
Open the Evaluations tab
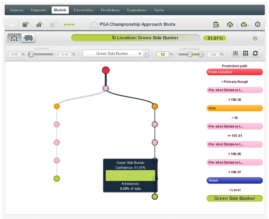[137, 10]
